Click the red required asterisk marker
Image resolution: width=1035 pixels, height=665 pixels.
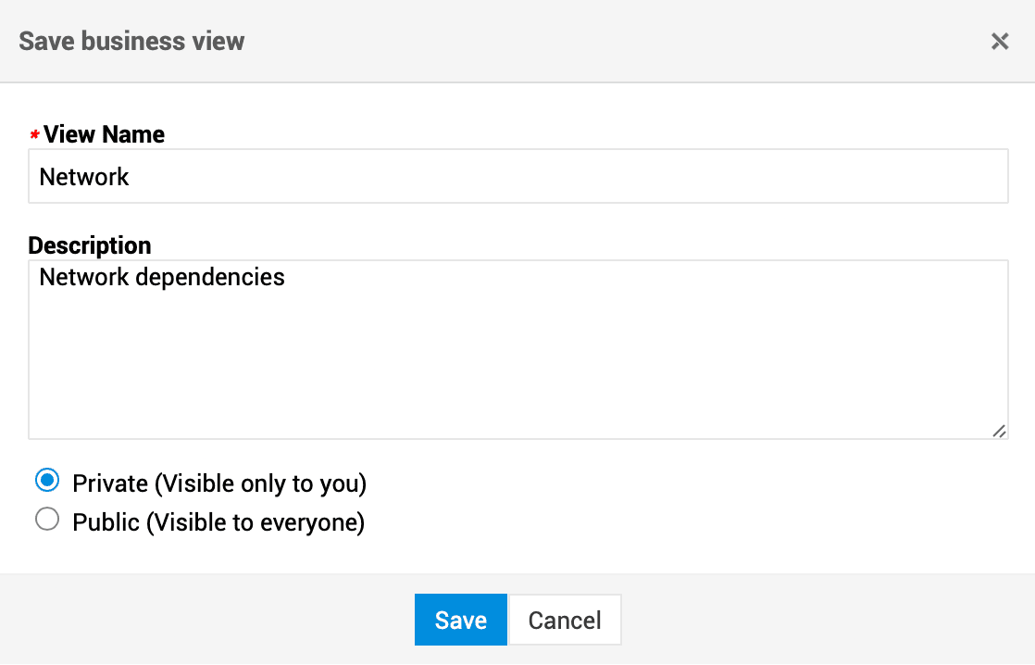click(34, 135)
